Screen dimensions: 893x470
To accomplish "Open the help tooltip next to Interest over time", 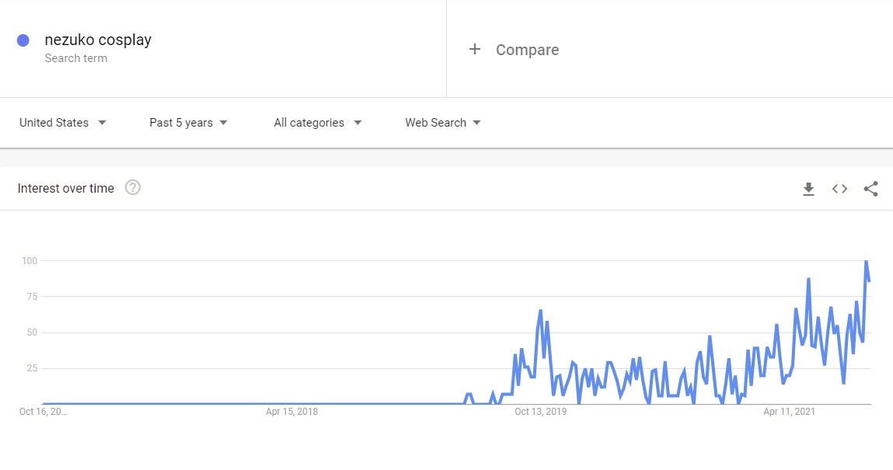I will (133, 187).
